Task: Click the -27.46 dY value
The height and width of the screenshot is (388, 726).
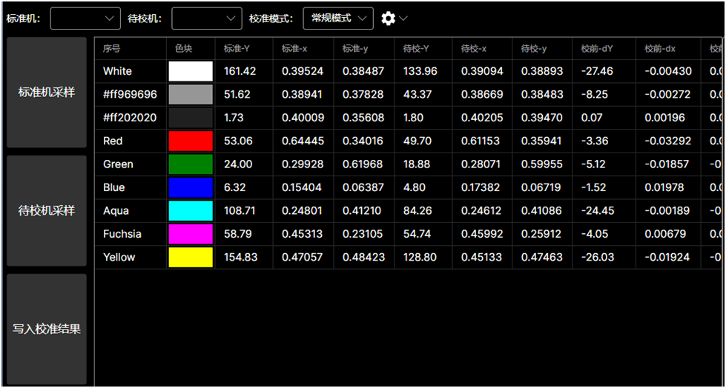Action: [597, 71]
